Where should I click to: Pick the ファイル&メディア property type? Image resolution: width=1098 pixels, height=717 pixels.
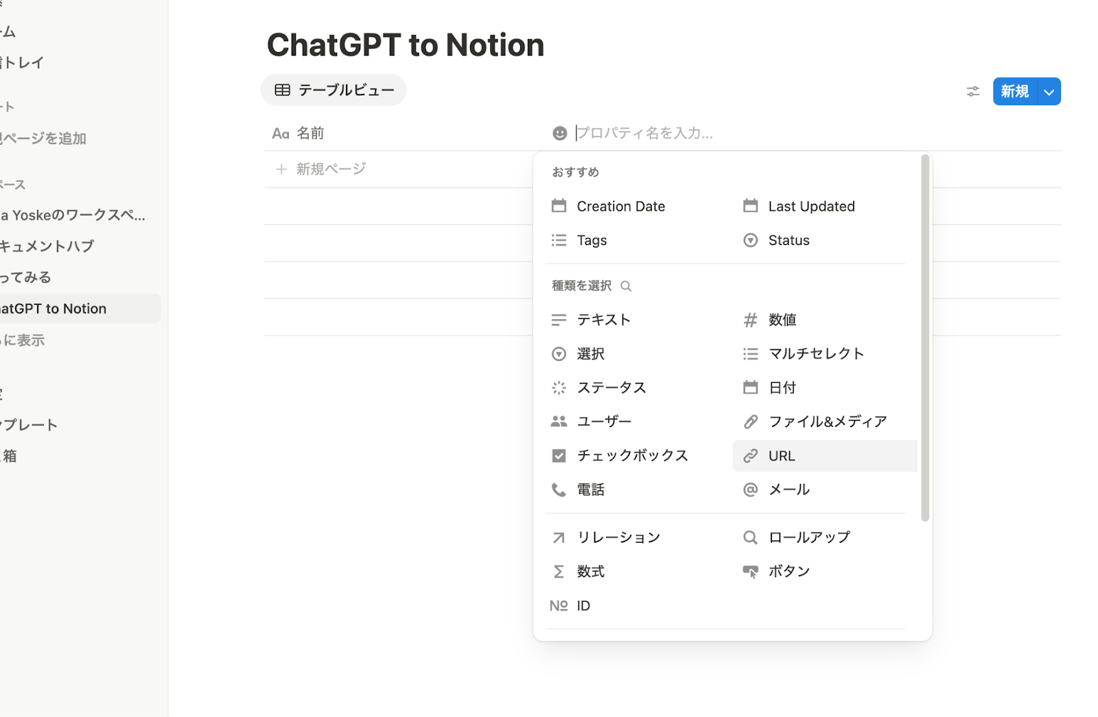827,421
